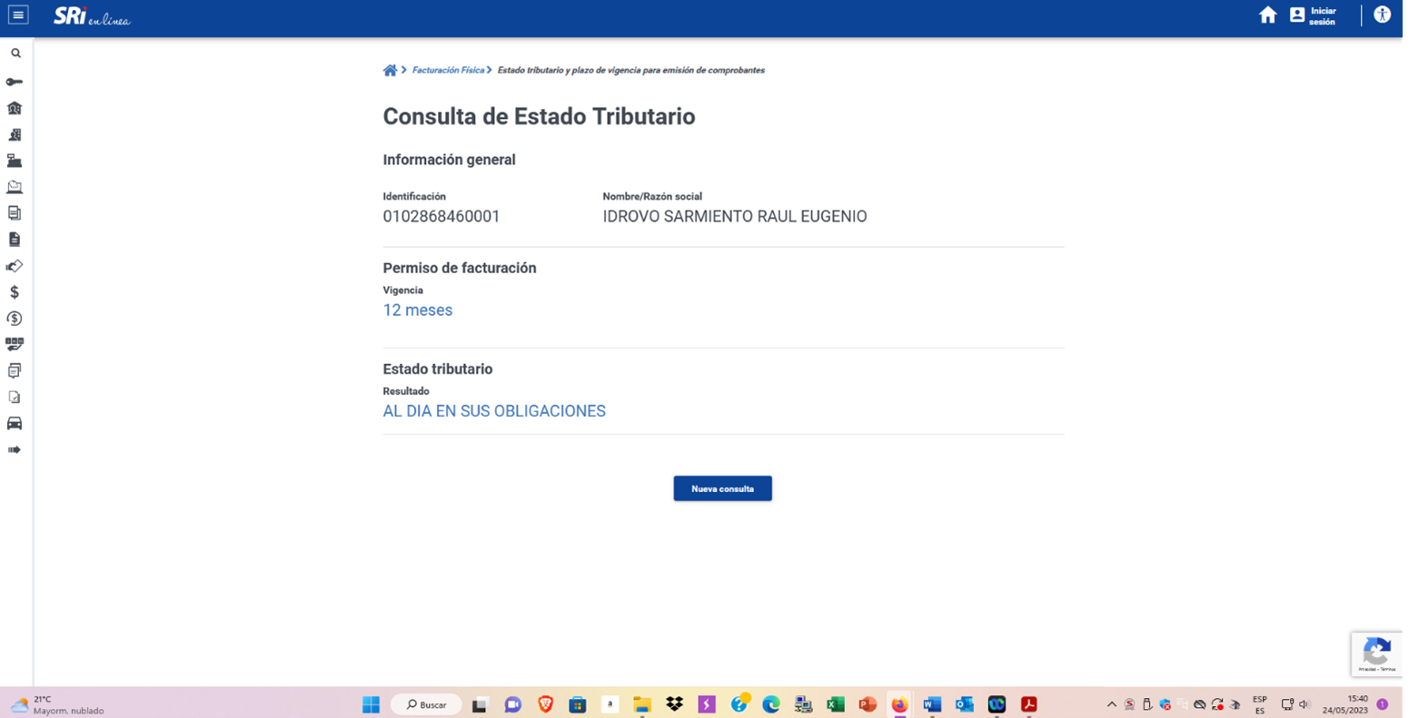Open the volume speaker control in the tray
The image size is (1418, 718).
point(1304,704)
